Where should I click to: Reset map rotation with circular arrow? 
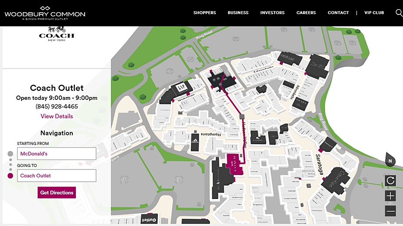(390, 180)
